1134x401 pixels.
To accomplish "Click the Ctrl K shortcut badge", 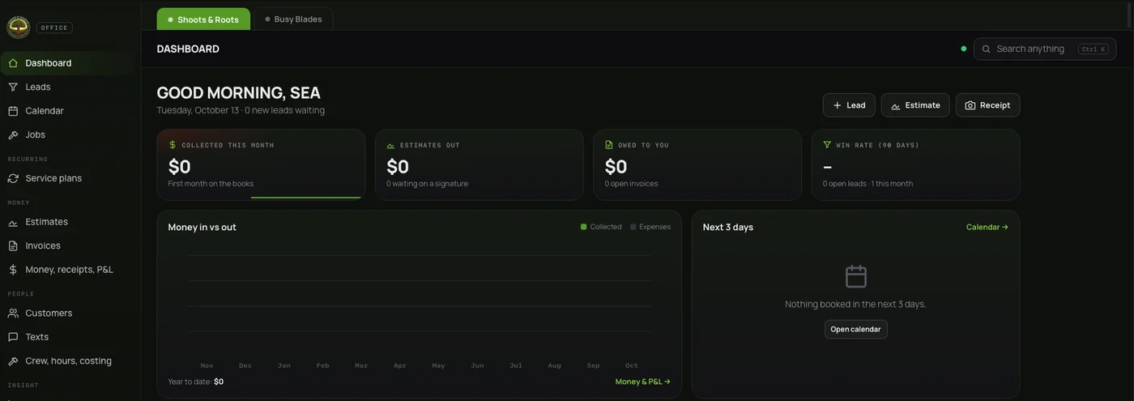I will pos(1093,49).
